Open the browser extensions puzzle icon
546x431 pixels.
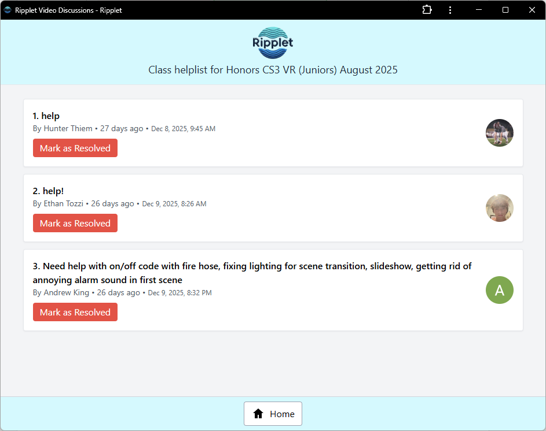tap(427, 10)
